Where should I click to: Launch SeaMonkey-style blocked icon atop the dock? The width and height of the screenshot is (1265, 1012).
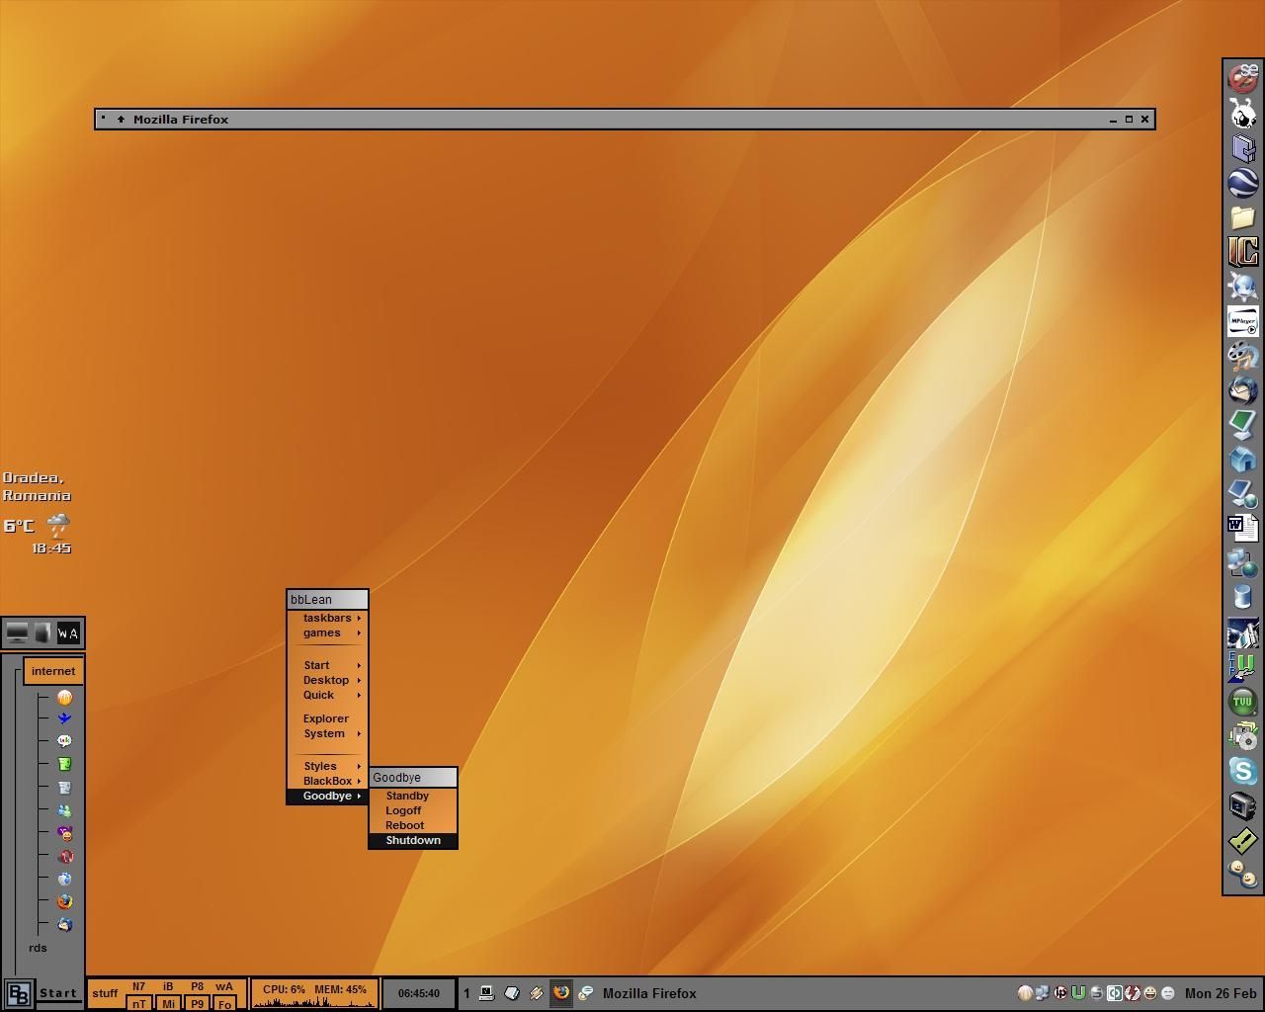1242,77
